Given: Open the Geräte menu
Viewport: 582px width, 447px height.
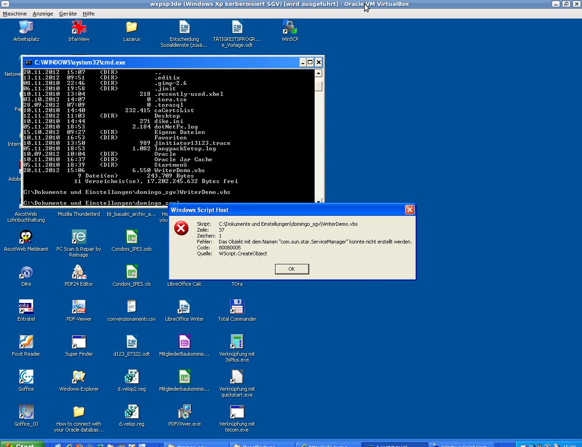Looking at the screenshot, I should click(x=68, y=14).
